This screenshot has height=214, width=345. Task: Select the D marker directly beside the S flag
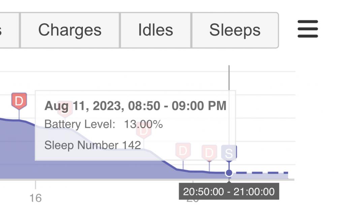click(x=209, y=153)
